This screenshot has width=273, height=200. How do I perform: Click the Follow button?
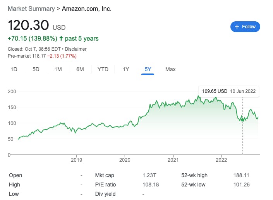pos(245,27)
